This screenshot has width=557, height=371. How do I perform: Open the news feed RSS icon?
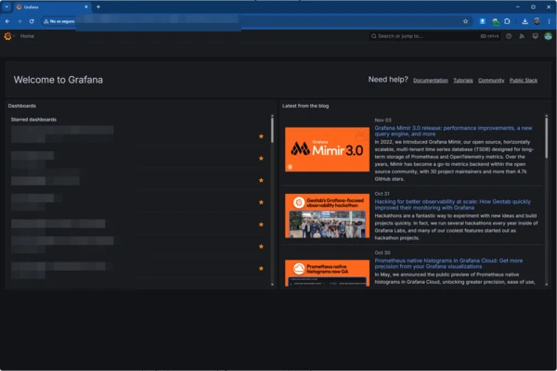pyautogui.click(x=522, y=36)
